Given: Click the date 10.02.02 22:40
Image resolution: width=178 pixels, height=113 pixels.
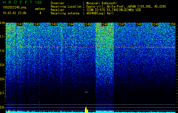Looking at the screenshot, I should pyautogui.click(x=14, y=13).
